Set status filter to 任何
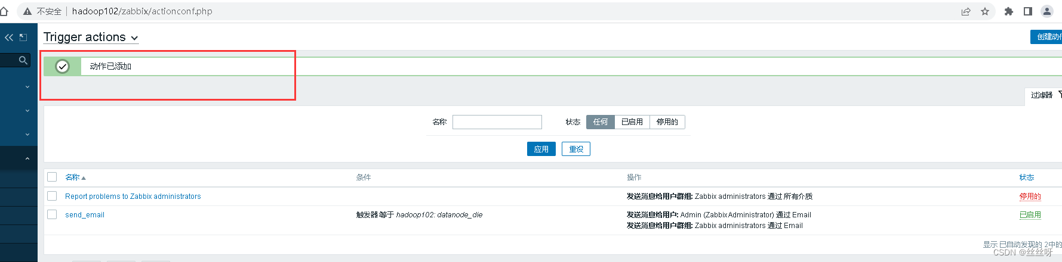Screen dimensions: 1062x262 pyautogui.click(x=601, y=122)
